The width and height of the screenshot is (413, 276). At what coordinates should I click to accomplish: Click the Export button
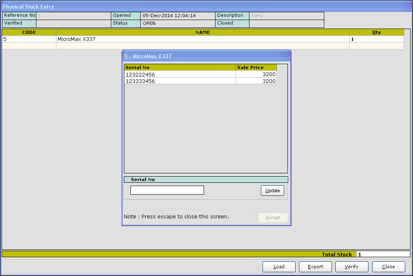[315, 267]
